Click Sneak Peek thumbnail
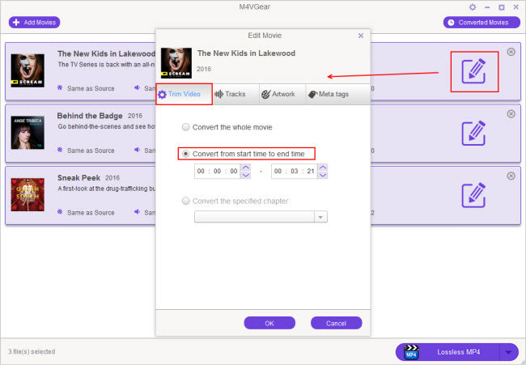This screenshot has width=526, height=365. click(x=28, y=194)
